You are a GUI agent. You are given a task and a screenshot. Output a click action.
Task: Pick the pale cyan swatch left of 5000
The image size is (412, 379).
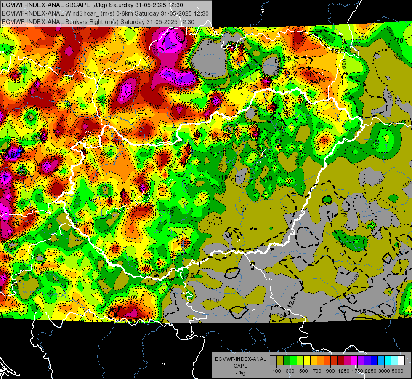pos(395,360)
